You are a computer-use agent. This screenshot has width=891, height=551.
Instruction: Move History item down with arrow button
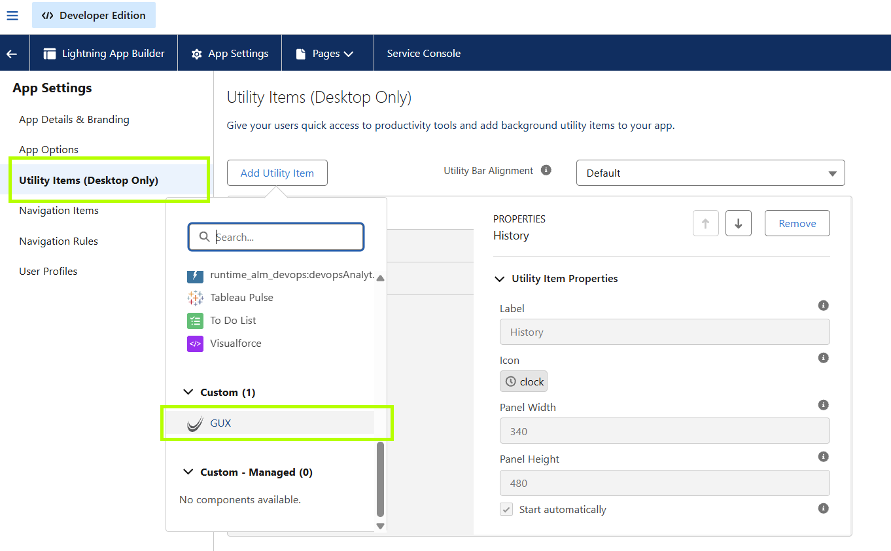[739, 223]
